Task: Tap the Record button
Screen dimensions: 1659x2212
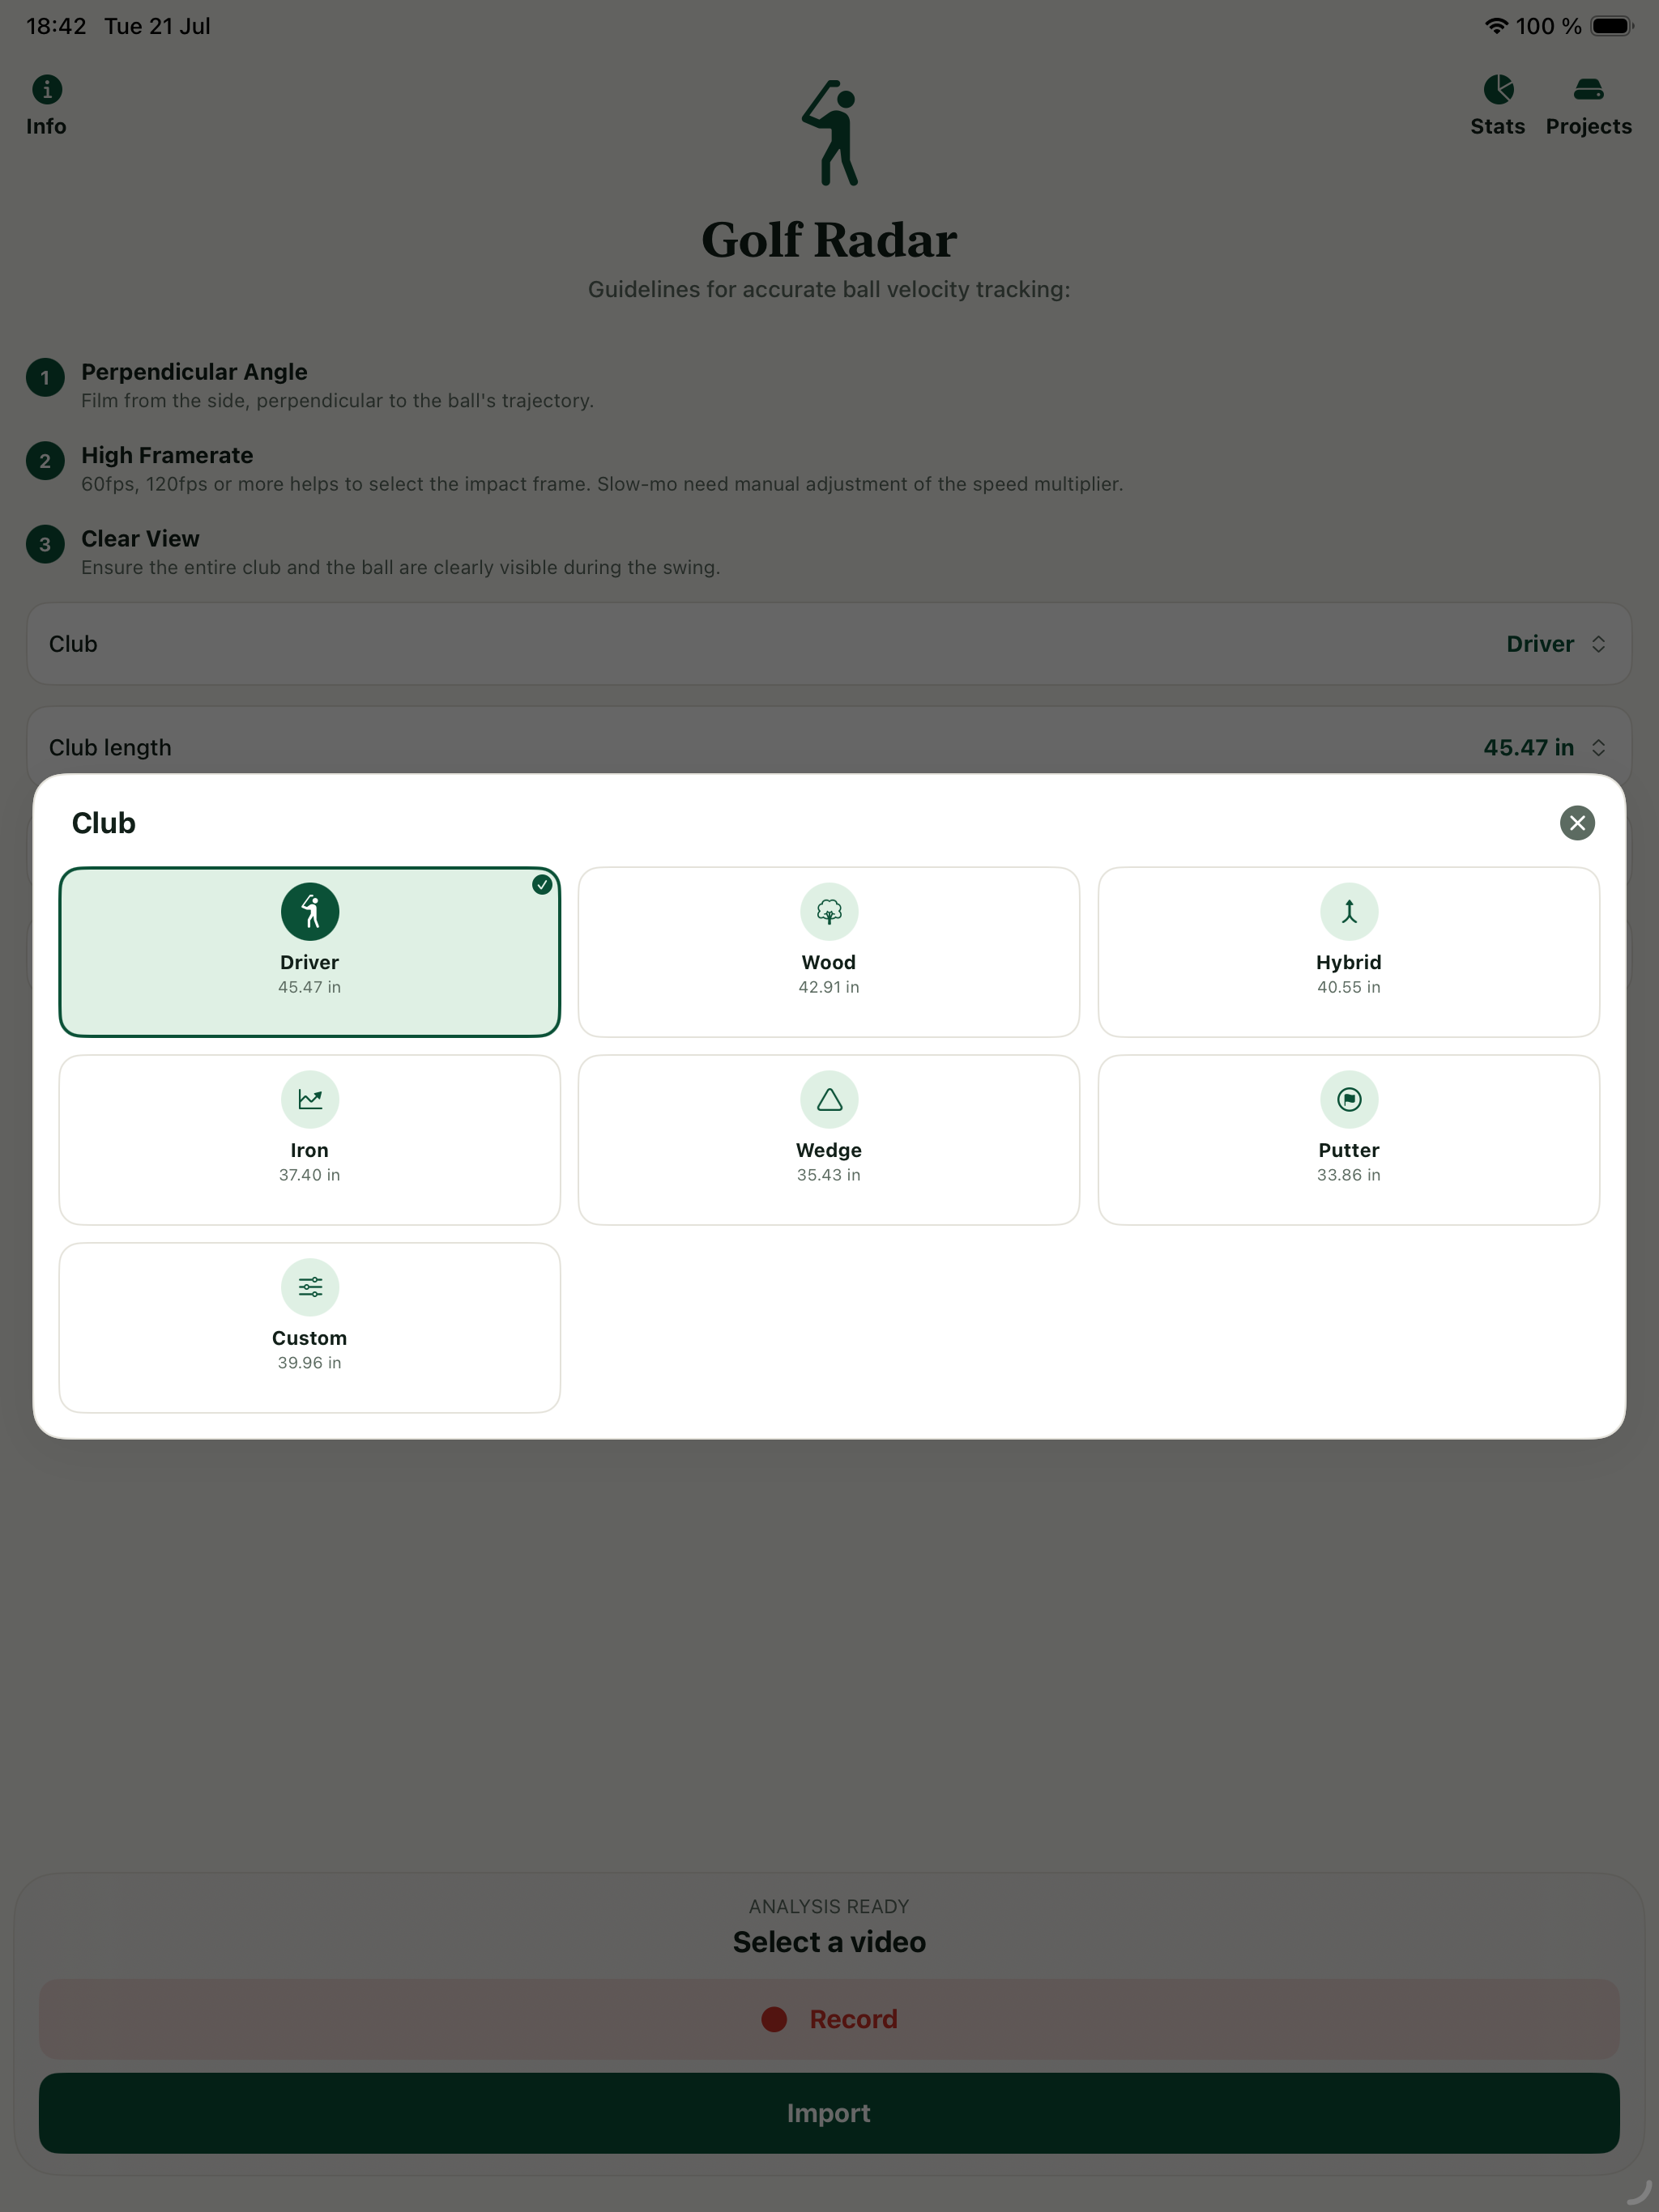Action: point(829,2019)
